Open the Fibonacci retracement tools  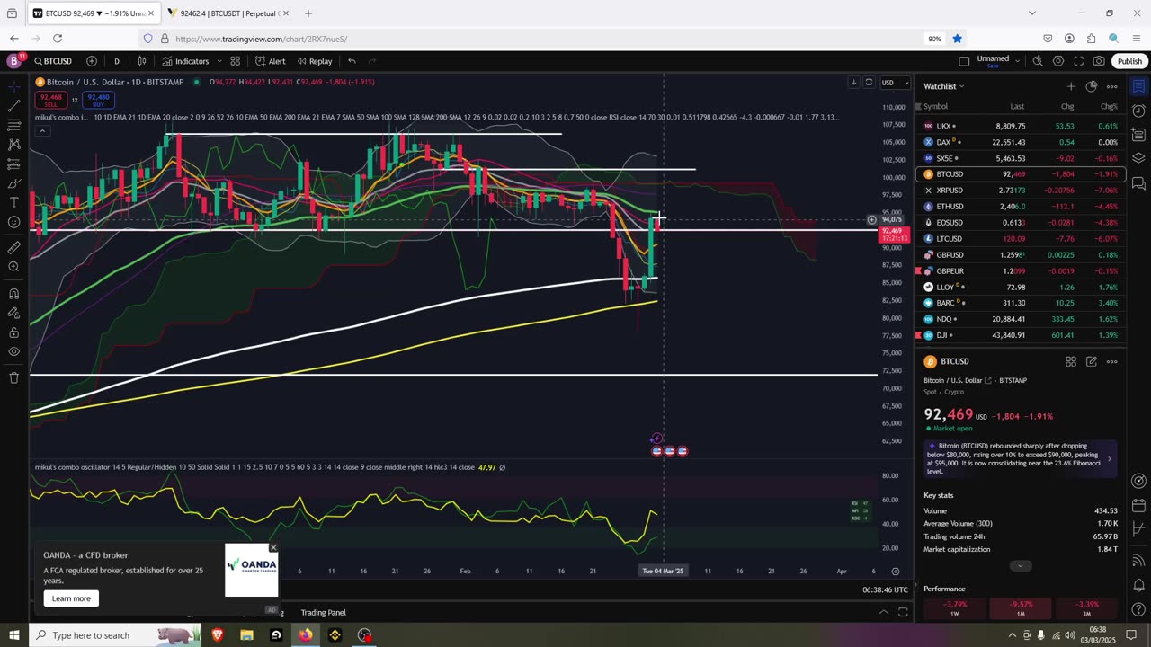coord(13,125)
